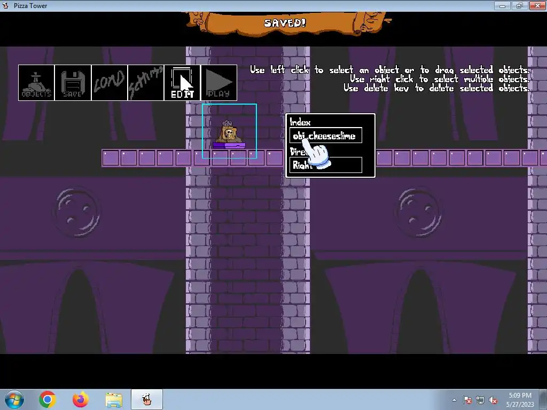
Task: Open the Objects palette button
Action: click(x=36, y=83)
